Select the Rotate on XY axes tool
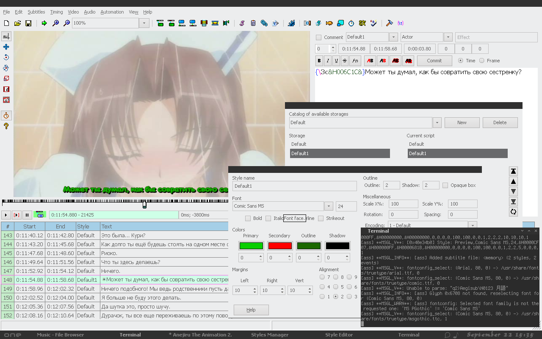 [x=6, y=68]
